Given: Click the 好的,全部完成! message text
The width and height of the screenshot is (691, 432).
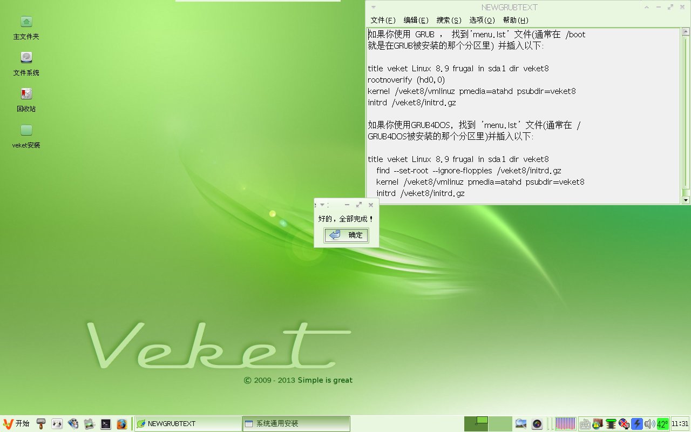Looking at the screenshot, I should coord(346,219).
